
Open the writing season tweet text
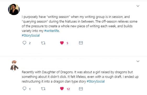click(80, 24)
